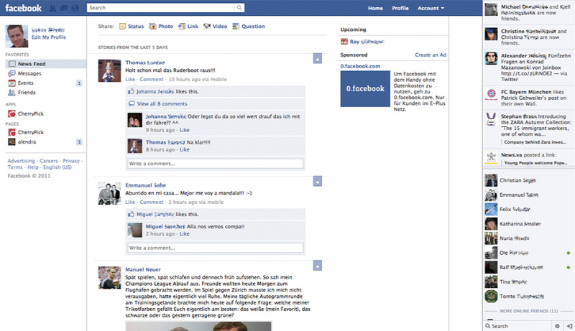The image size is (575, 331).
Task: Like Miguel's comment Alla nos vemos compa
Action: [x=185, y=234]
